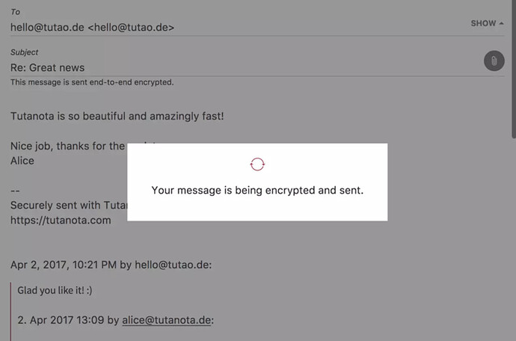The image size is (516, 341).
Task: Click the 'Tutanota is so beautiful' body line
Action: [x=117, y=116]
